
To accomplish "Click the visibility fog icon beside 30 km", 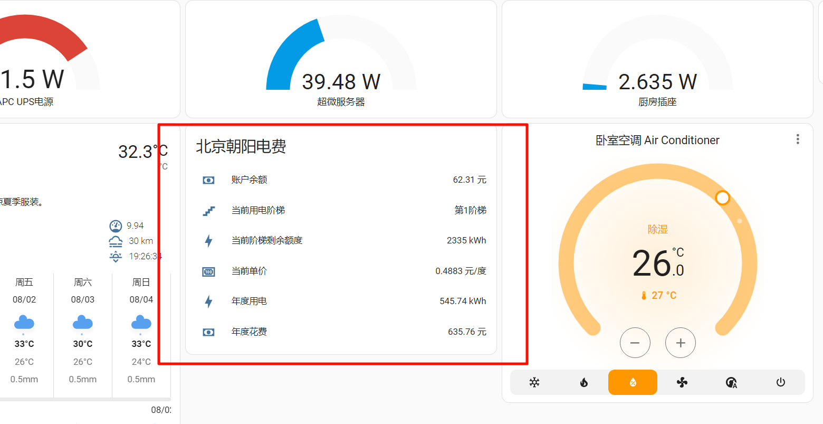I will [x=116, y=241].
